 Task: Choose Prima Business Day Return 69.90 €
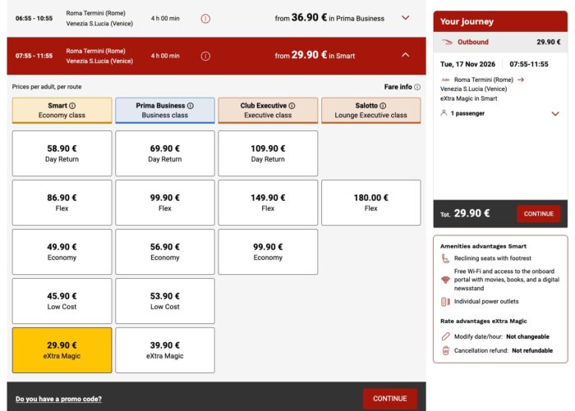[x=165, y=153]
